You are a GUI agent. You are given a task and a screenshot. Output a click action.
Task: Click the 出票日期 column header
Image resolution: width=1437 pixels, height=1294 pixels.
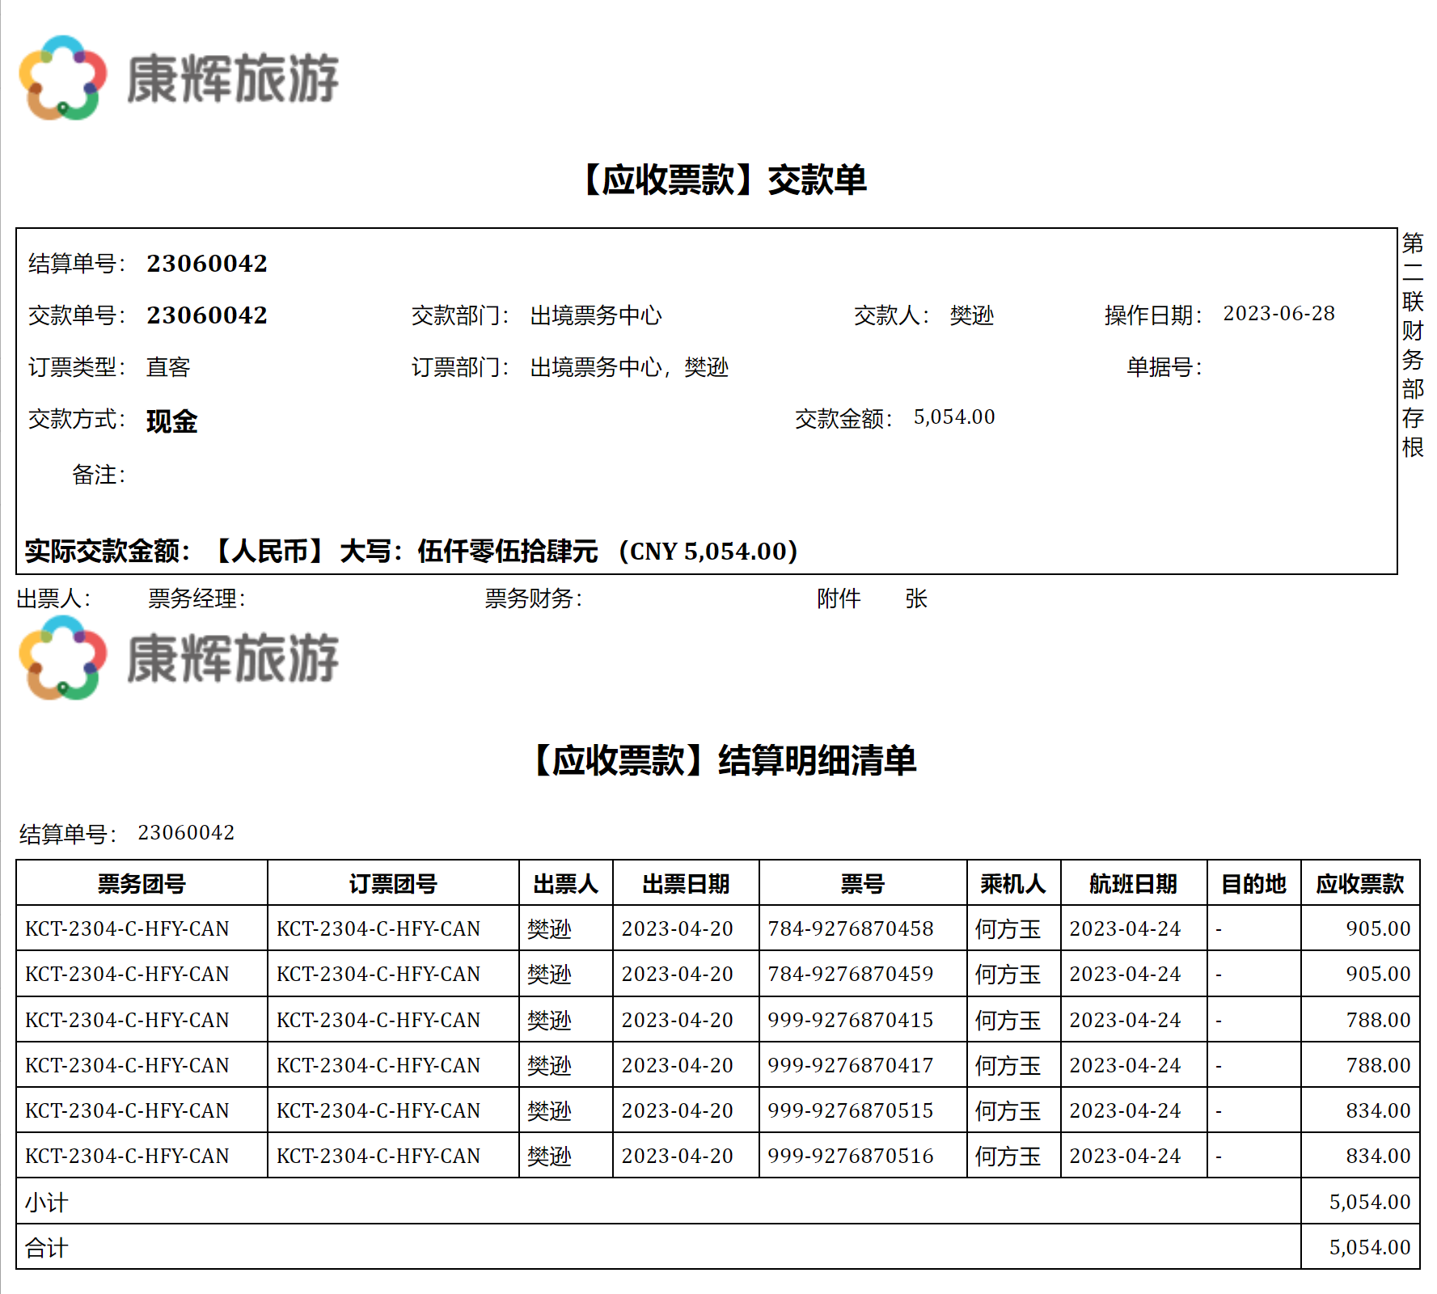tap(686, 883)
